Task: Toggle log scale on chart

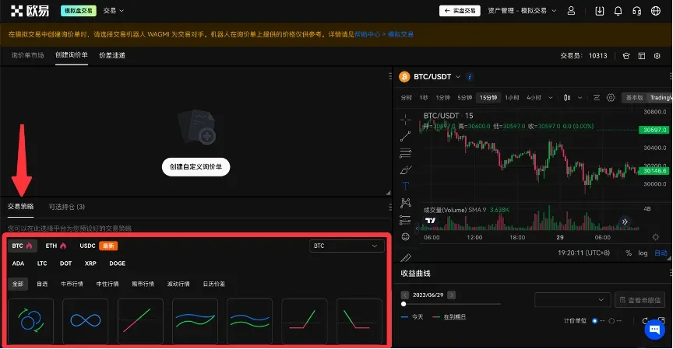Action: coord(643,253)
